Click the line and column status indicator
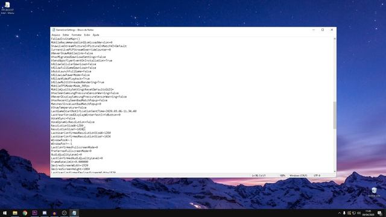The image size is (386, 217). (x=259, y=175)
